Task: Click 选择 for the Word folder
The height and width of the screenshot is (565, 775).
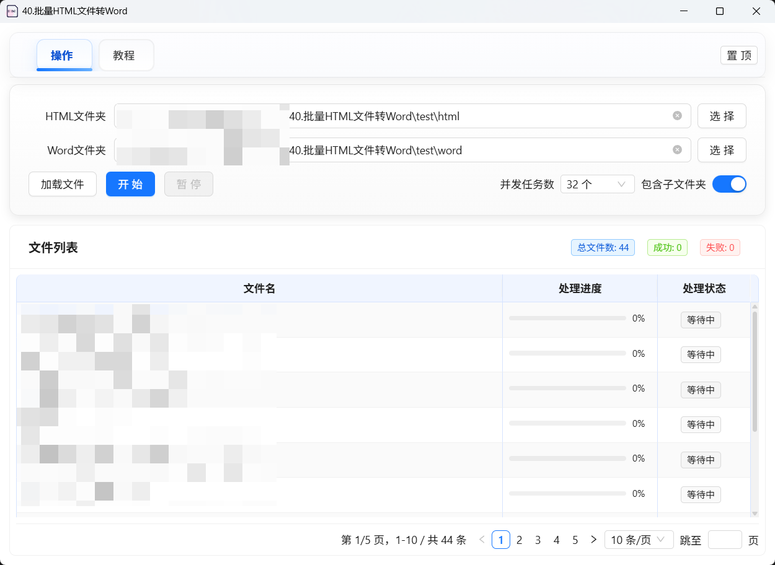Action: click(x=722, y=150)
